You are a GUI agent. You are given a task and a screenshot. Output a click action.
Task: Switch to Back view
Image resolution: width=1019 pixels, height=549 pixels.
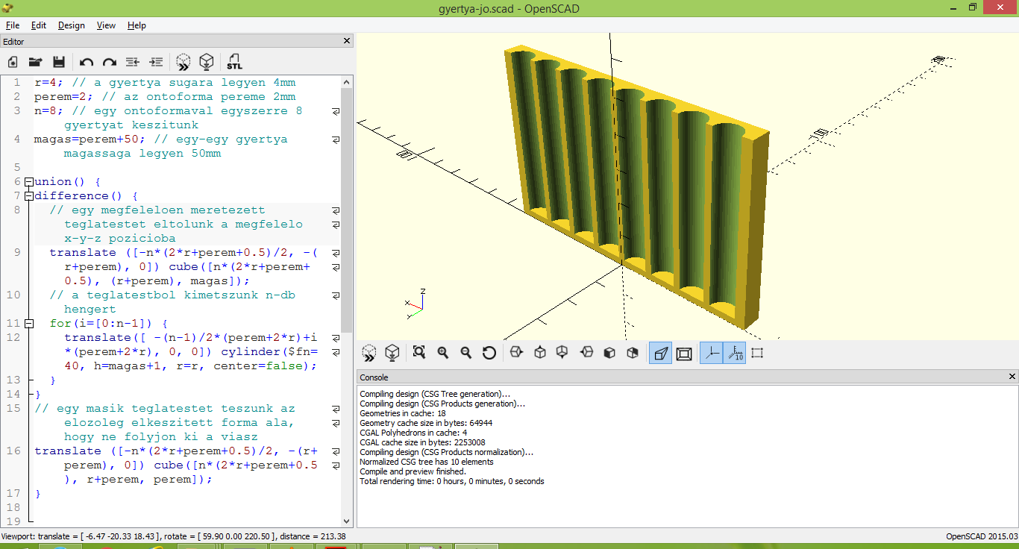pos(633,353)
